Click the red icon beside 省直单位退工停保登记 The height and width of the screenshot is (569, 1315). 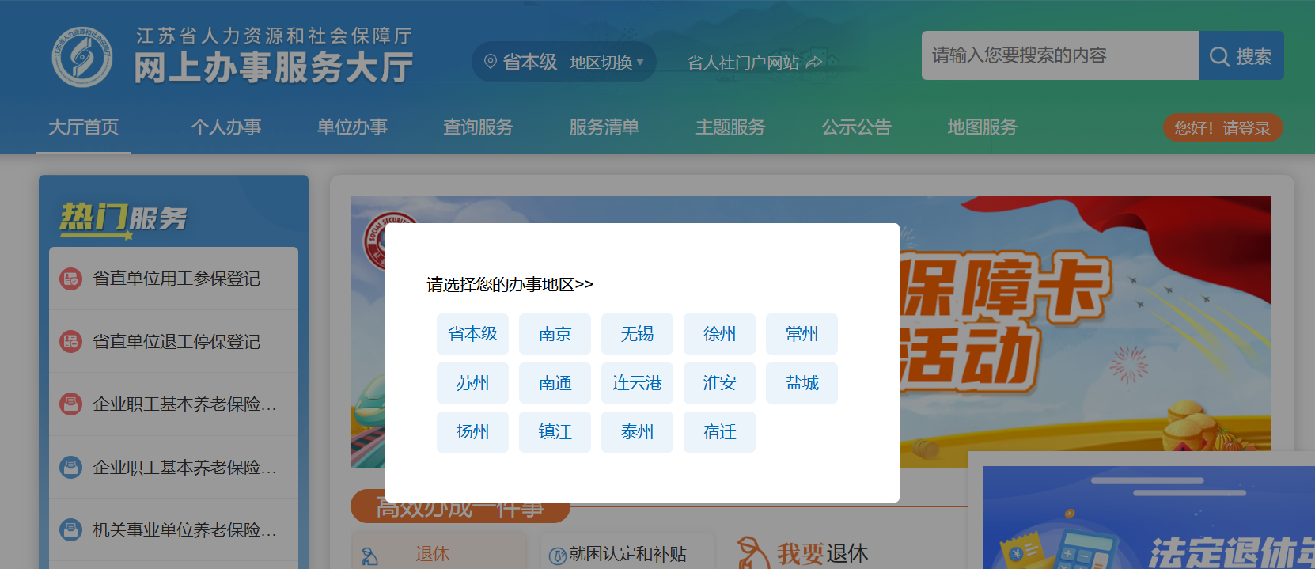coord(71,342)
